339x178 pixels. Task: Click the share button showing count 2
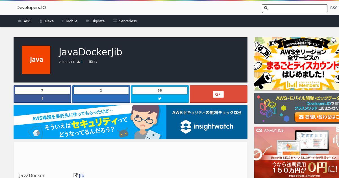pos(101,94)
